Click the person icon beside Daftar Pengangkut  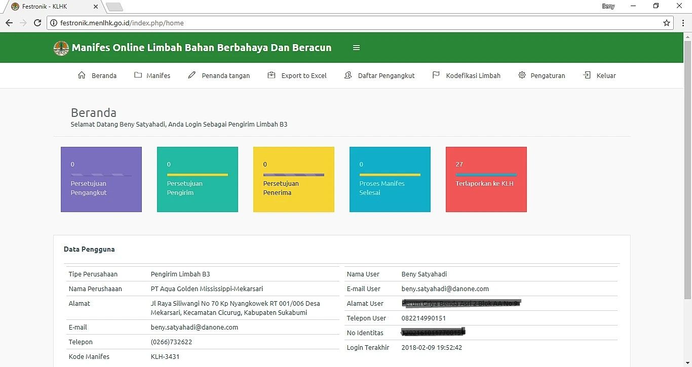tap(348, 75)
